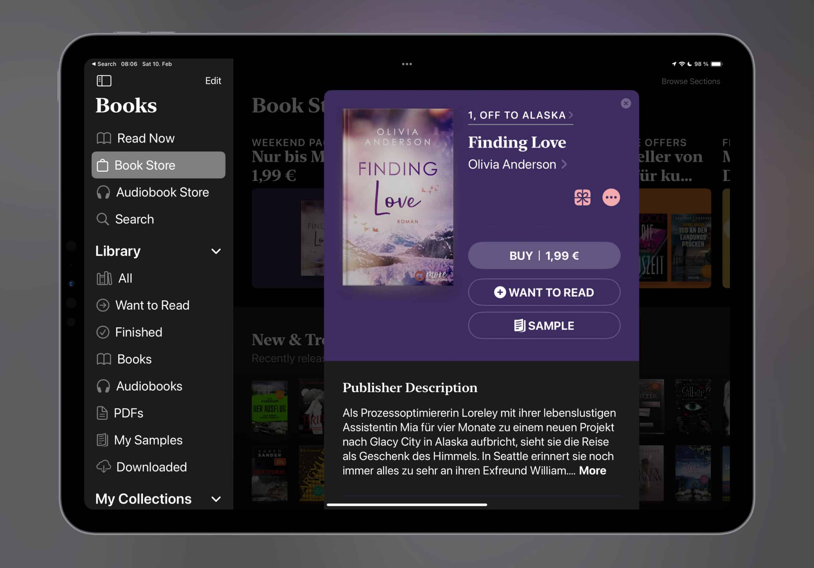814x568 pixels.
Task: Open My Samples collection
Action: click(x=158, y=440)
